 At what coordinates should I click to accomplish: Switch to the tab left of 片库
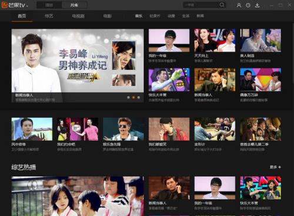pos(49,5)
